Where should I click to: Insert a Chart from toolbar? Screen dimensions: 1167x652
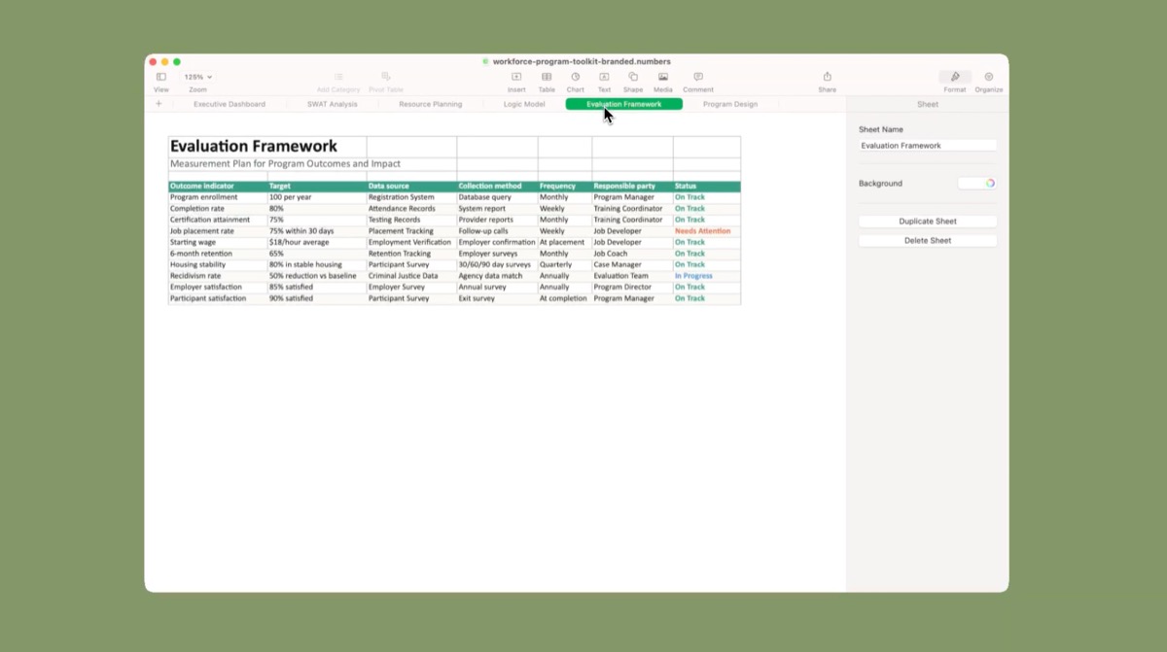click(x=576, y=77)
